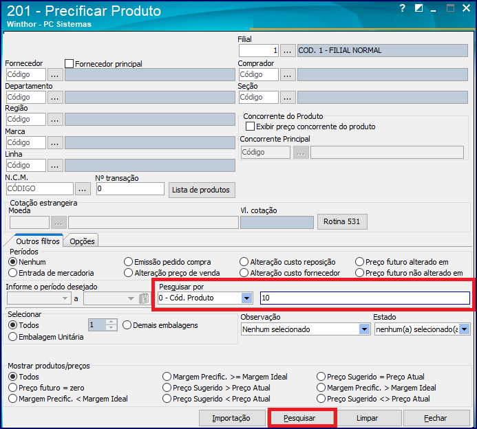Expand Observação dropdown arrow
Viewport: 477px width, 429px height.
point(364,329)
